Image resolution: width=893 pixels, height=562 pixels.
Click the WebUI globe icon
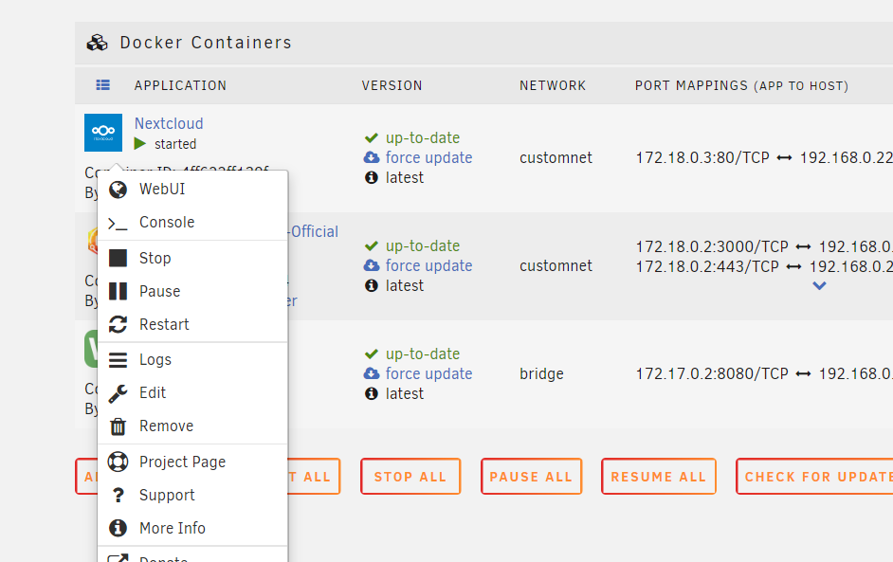point(118,190)
